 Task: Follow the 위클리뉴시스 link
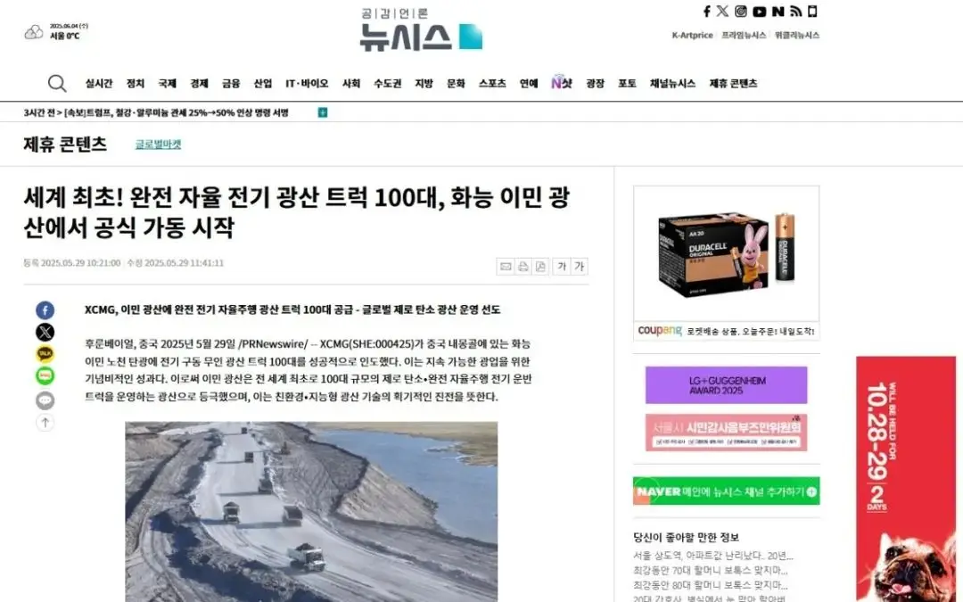(797, 35)
